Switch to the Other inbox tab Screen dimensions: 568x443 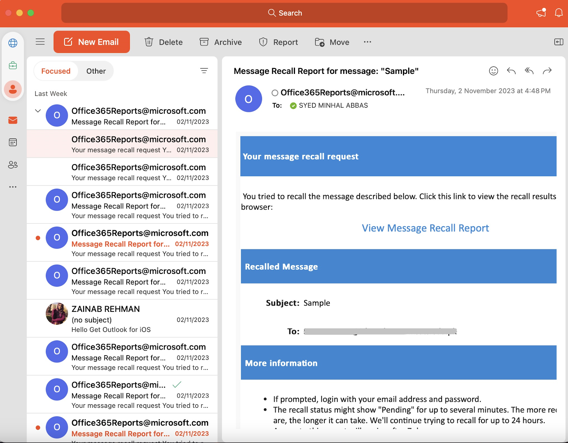click(96, 71)
